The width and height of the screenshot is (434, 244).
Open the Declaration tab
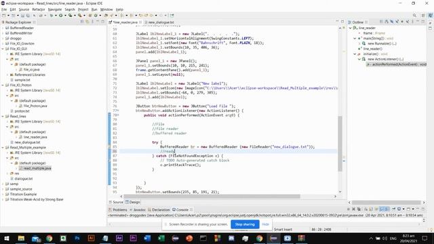(x=159, y=209)
